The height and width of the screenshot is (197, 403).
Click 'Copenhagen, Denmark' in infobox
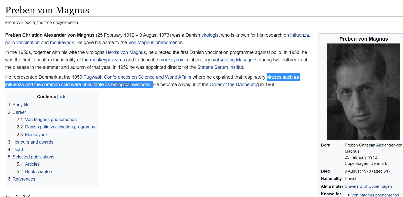[x=366, y=164]
